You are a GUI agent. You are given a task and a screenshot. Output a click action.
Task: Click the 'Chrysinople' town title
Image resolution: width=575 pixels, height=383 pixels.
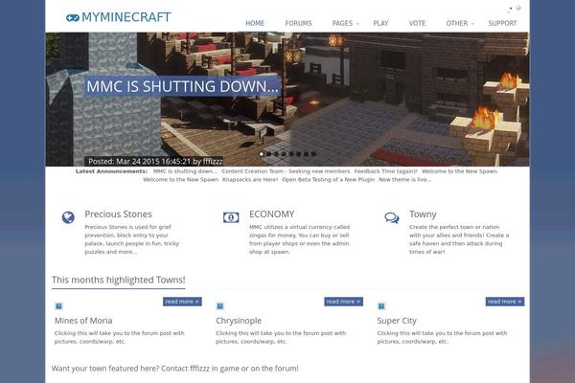pos(239,321)
